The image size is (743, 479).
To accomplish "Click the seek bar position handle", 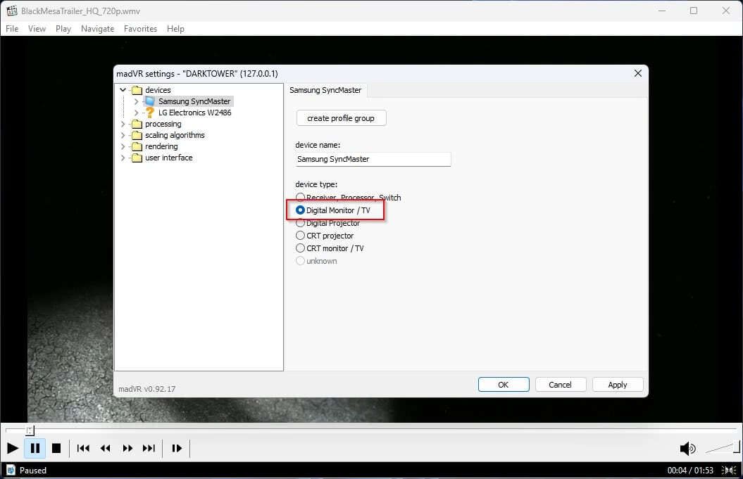I will 30,430.
